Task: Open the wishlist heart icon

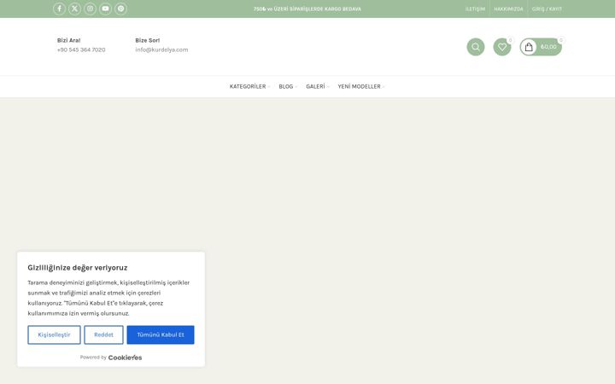Action: (x=502, y=47)
